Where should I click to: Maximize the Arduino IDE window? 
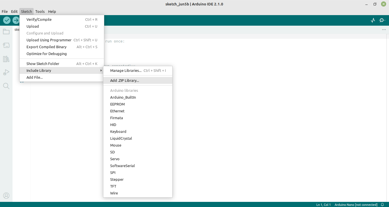click(x=375, y=4)
